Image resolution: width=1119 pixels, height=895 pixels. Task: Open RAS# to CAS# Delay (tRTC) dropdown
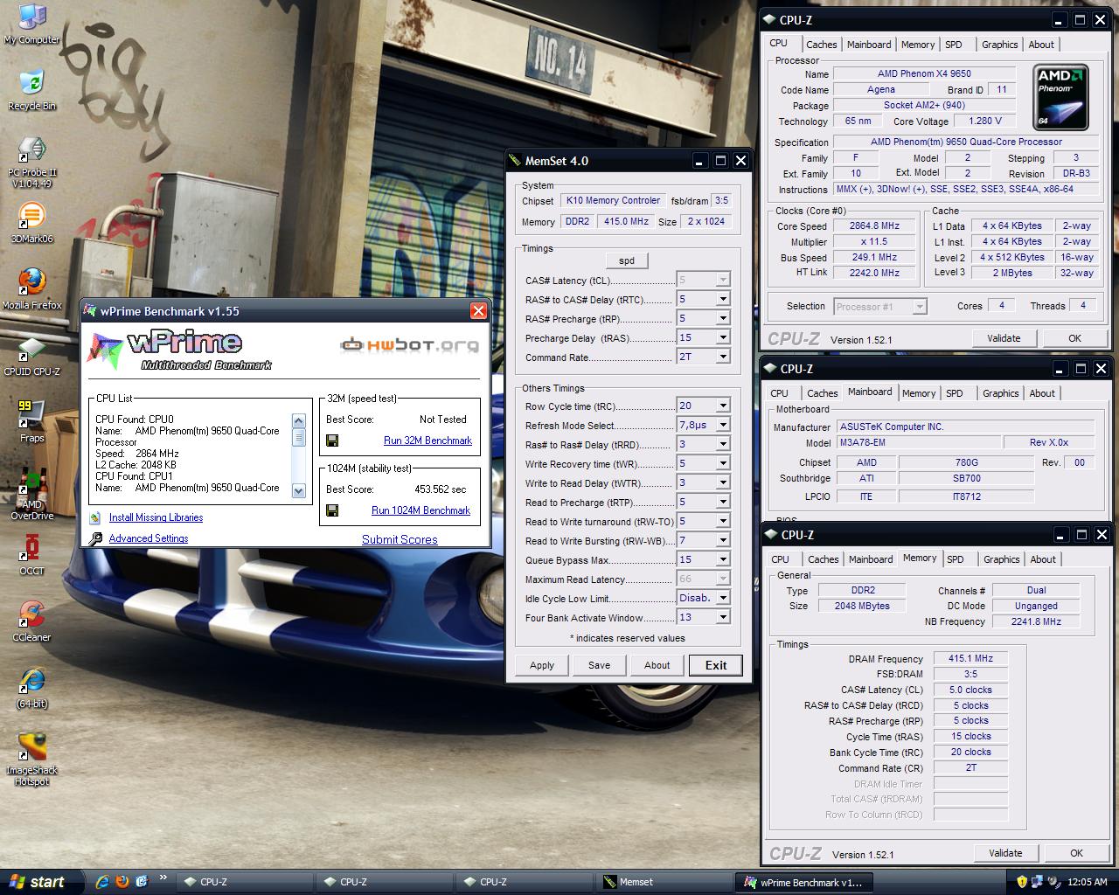click(722, 299)
